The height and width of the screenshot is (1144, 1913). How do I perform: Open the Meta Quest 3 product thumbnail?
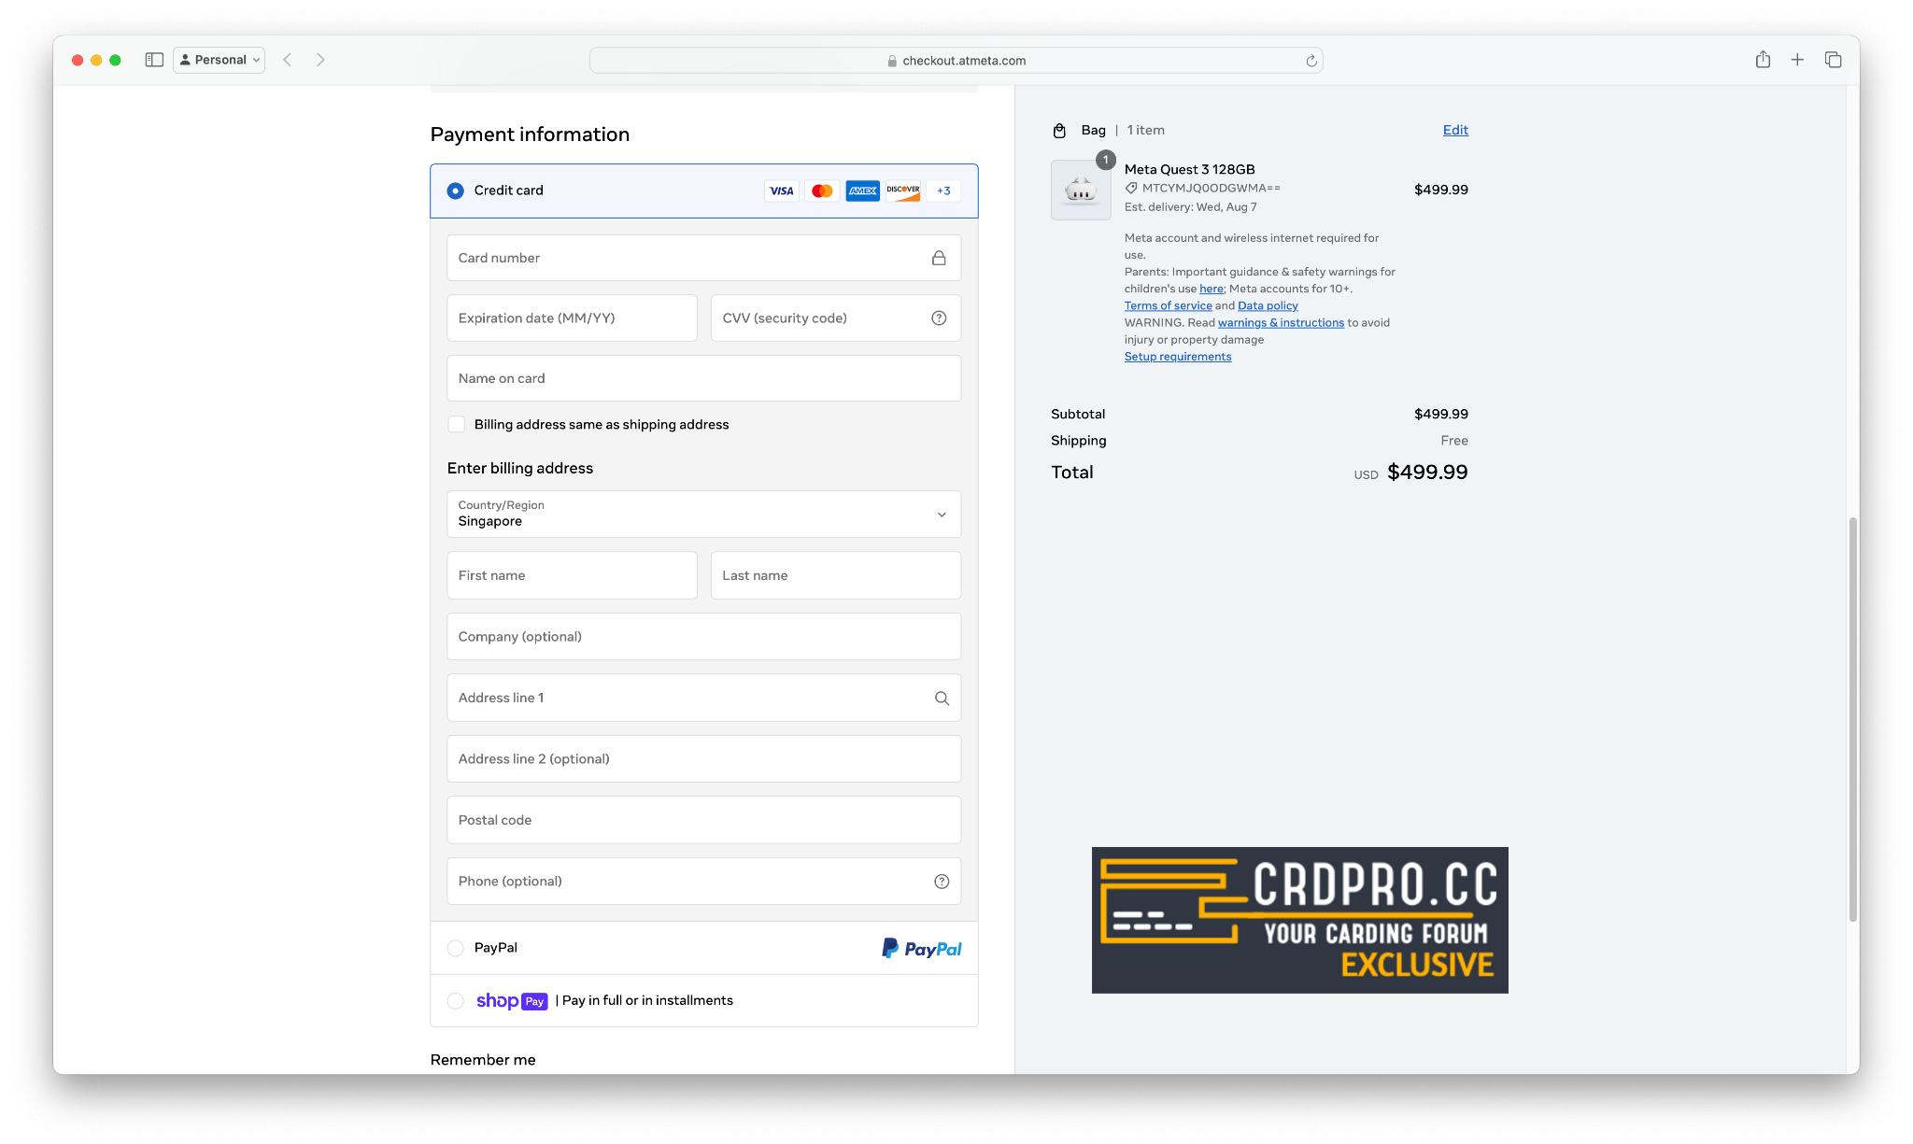[x=1081, y=191]
